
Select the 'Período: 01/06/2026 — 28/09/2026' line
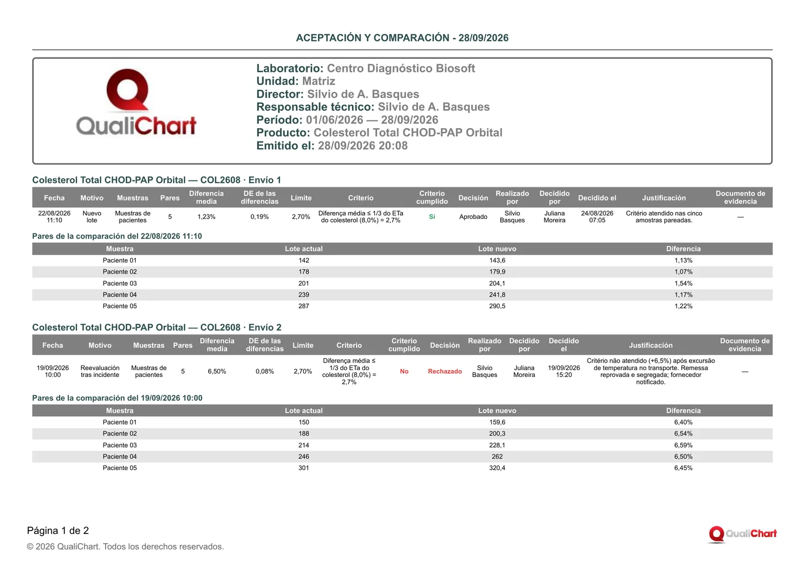[347, 120]
